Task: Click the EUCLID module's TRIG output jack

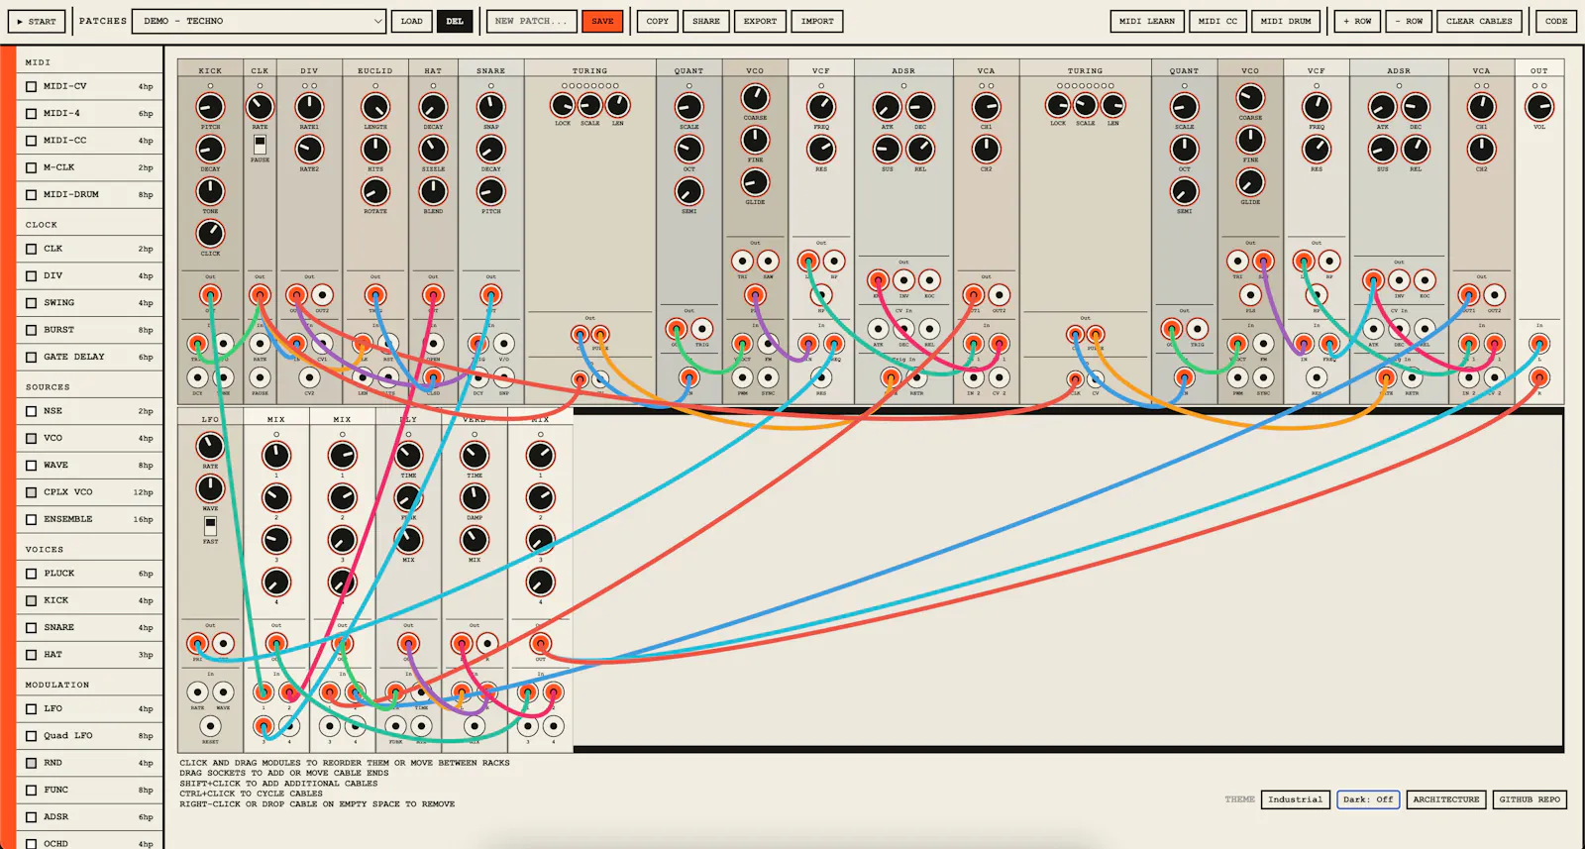Action: pyautogui.click(x=375, y=294)
